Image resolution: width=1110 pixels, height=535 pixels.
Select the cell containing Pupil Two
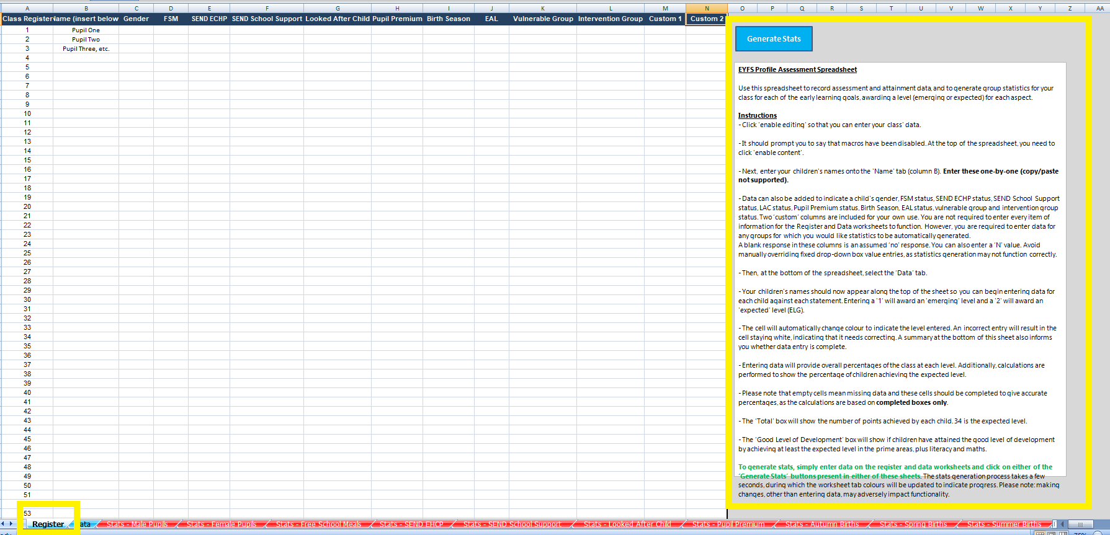pyautogui.click(x=86, y=39)
